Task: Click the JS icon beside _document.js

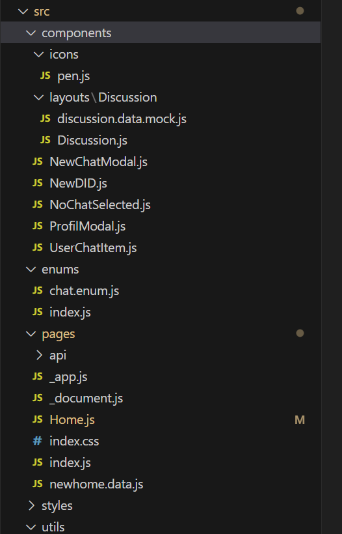Action: (x=38, y=398)
